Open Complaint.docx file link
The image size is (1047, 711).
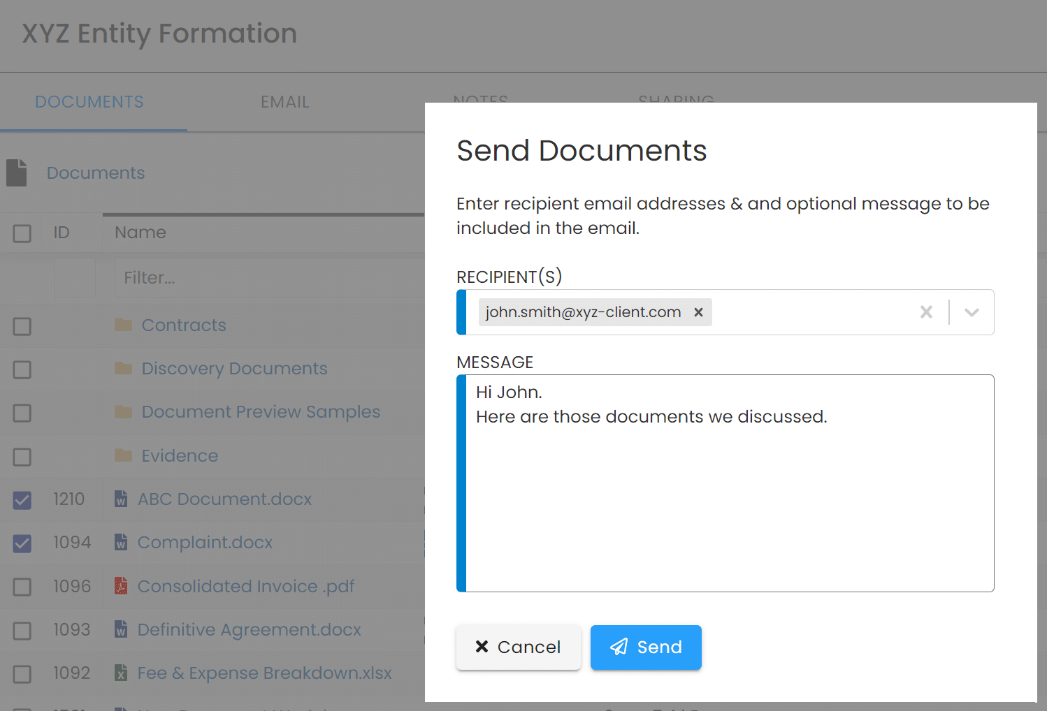click(205, 542)
